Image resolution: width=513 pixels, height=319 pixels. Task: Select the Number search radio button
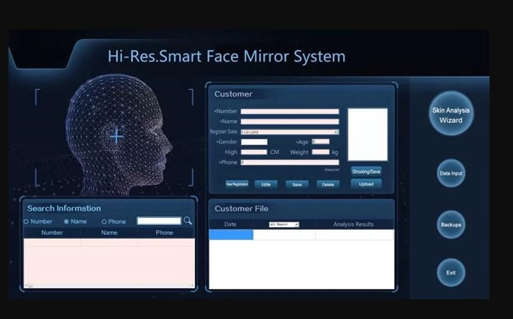coord(26,222)
